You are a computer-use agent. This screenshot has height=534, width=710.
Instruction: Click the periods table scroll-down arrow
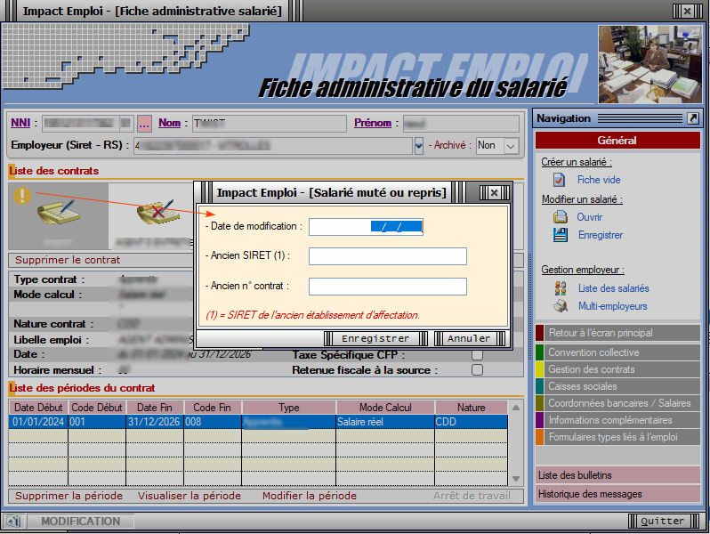(516, 479)
